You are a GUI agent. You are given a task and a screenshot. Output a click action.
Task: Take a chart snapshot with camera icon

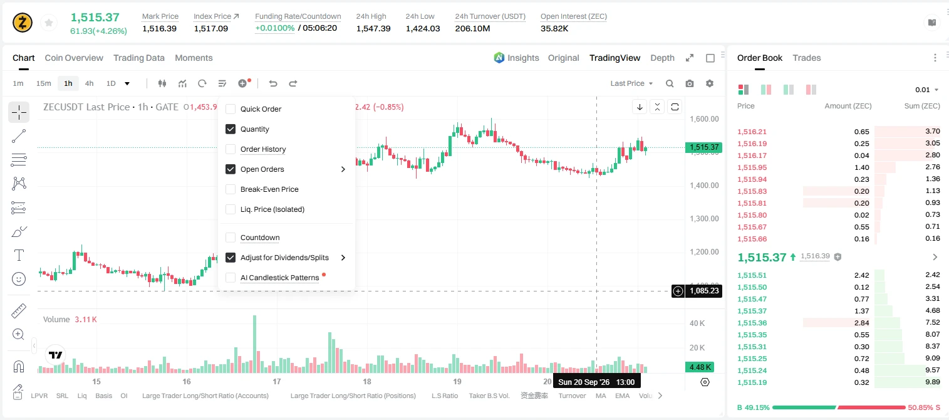pyautogui.click(x=690, y=83)
